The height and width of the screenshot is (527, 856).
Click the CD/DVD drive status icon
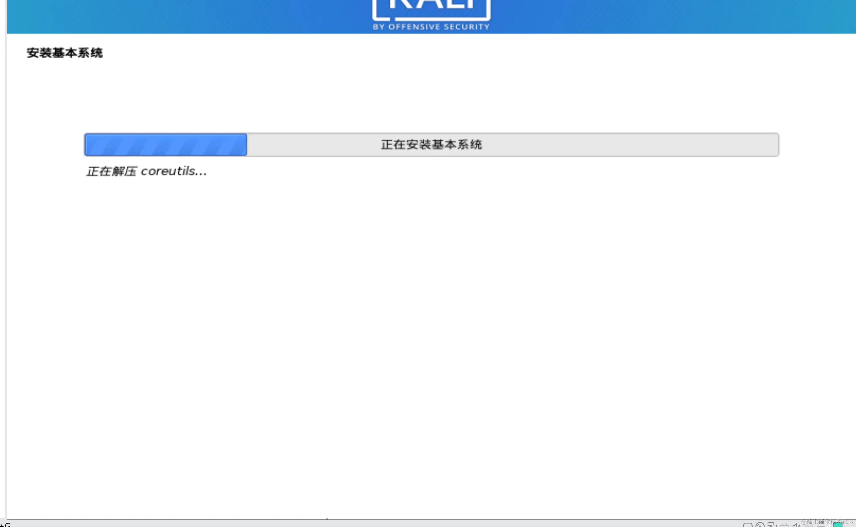click(x=760, y=525)
